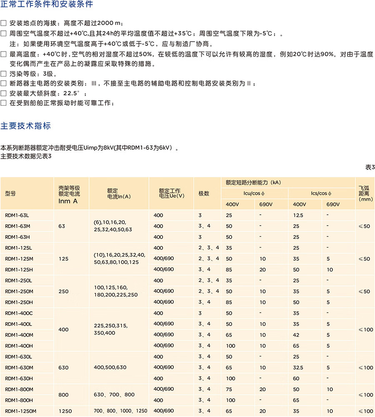Image resolution: width=375 pixels, height=417 pixels.
Task: Click the RDM1-400C model cell
Action: 18,313
